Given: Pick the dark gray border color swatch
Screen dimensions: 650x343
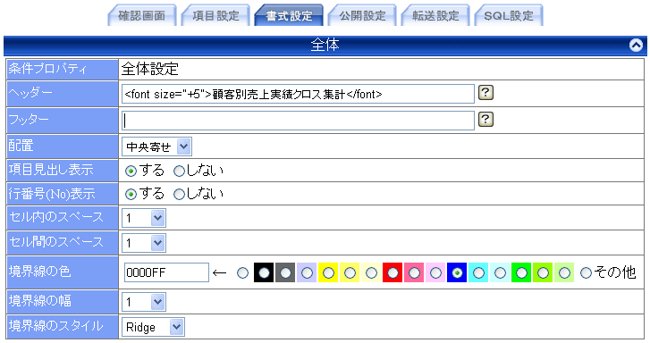Looking at the screenshot, I should [x=285, y=272].
